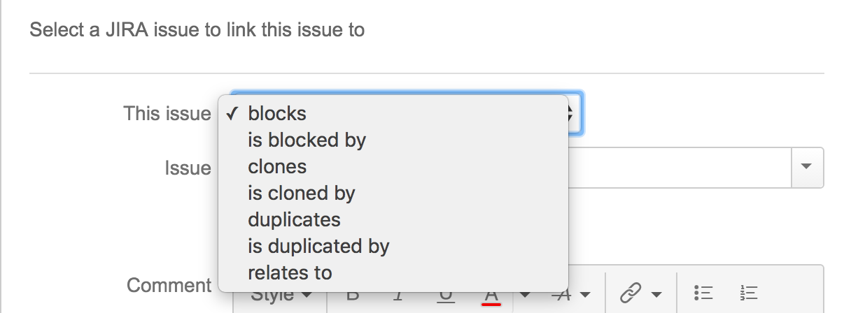Pick the "relates to" link type
The height and width of the screenshot is (313, 844).
click(290, 272)
